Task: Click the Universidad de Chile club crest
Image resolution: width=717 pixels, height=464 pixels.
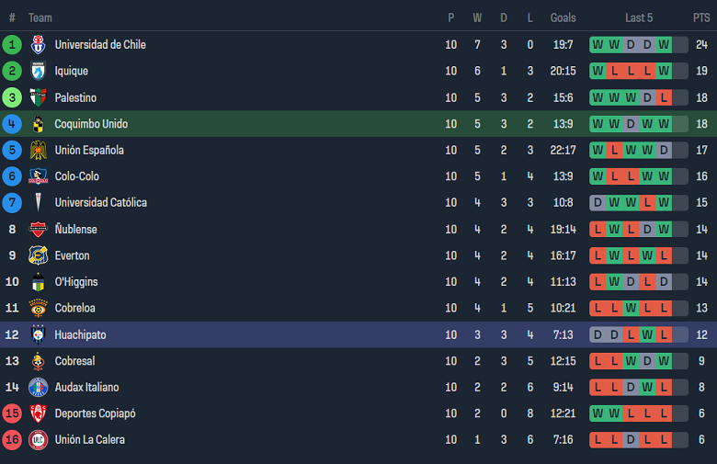Action: tap(38, 44)
